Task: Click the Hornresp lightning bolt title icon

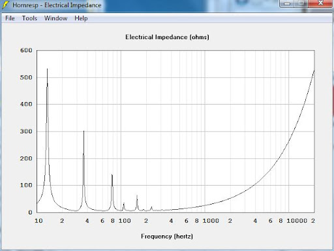Action: pos(5,5)
